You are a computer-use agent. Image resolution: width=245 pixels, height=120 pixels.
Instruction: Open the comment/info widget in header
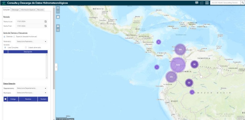(x=197, y=3)
